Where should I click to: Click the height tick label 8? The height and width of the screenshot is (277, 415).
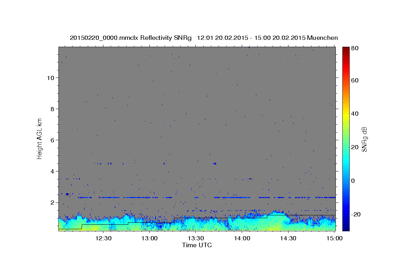click(53, 109)
